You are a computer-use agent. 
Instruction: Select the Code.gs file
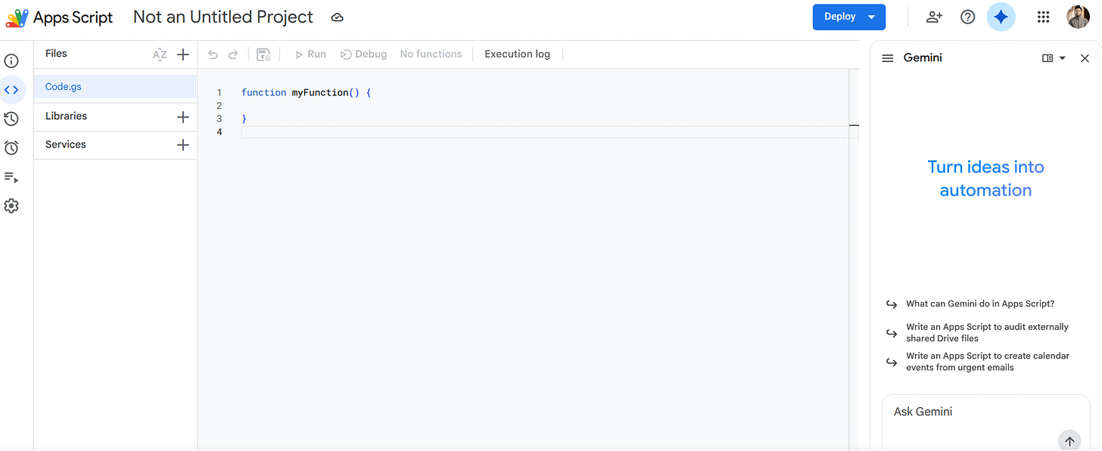point(115,86)
